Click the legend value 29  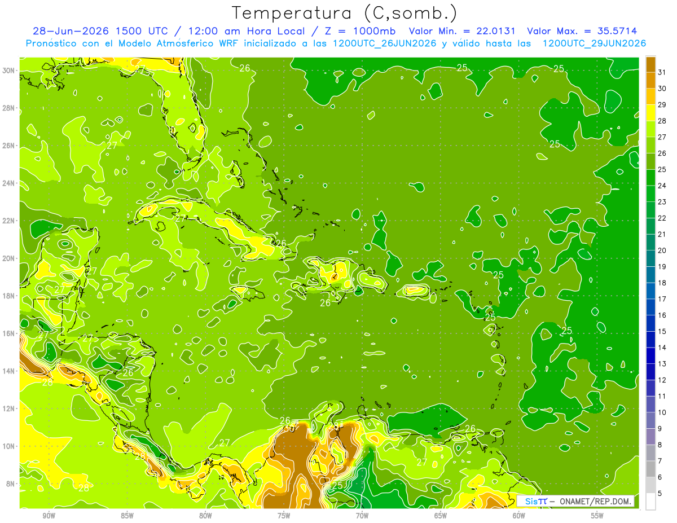coord(662,104)
